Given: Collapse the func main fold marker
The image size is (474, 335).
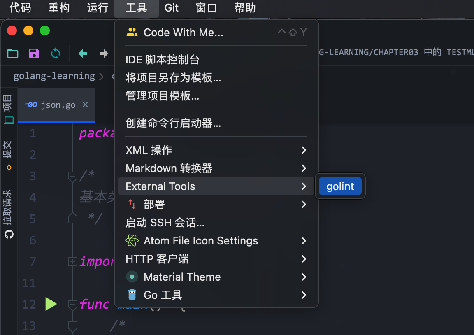Looking at the screenshot, I should [x=72, y=305].
